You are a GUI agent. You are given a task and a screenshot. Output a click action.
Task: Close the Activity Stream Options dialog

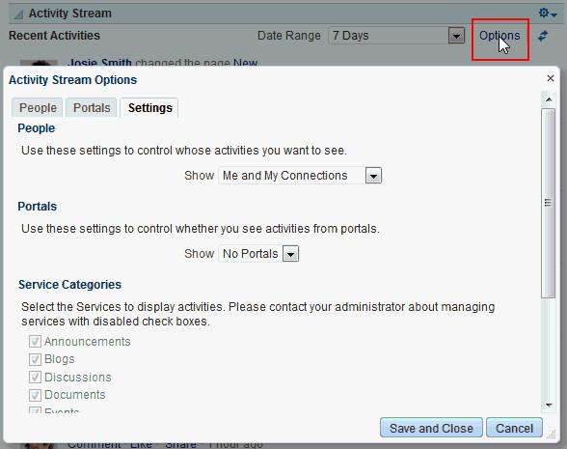551,78
